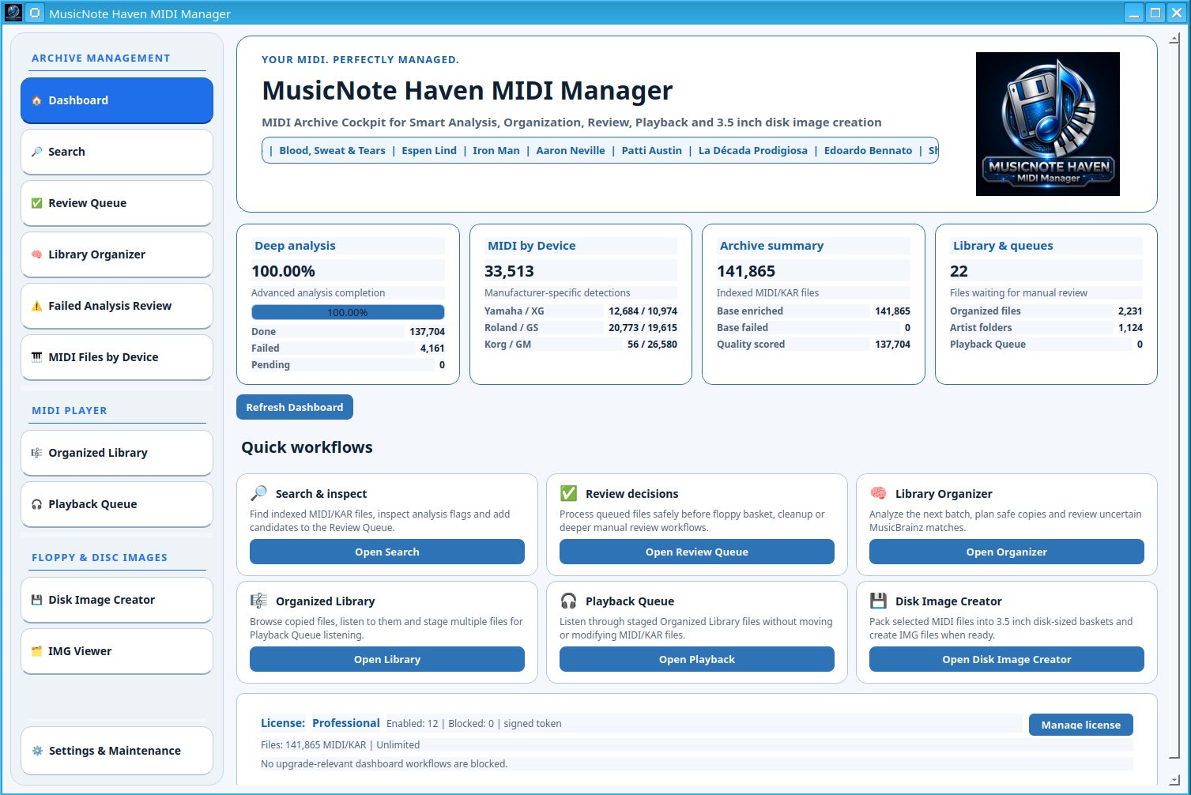Click the sheet music icon on Organized Library sidebar item
Screen dimensions: 1191x795
(36, 453)
